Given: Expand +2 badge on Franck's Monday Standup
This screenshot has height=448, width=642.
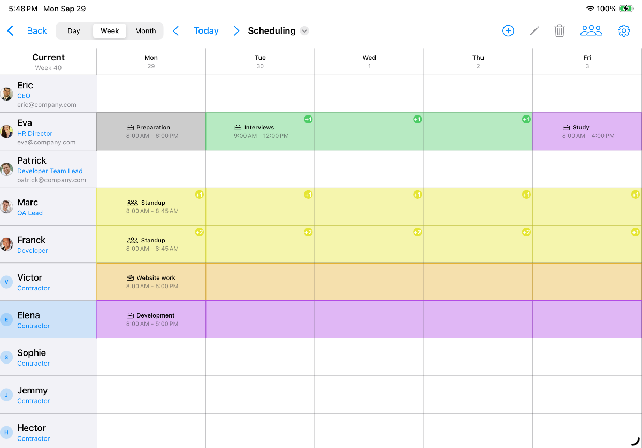Looking at the screenshot, I should click(199, 232).
